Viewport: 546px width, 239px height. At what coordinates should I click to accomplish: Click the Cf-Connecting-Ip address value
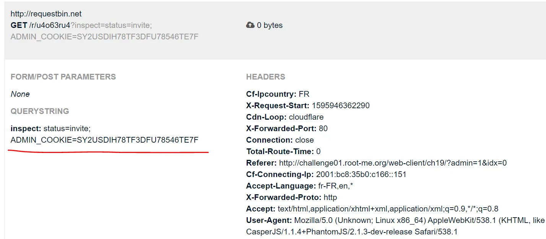pyautogui.click(x=361, y=174)
